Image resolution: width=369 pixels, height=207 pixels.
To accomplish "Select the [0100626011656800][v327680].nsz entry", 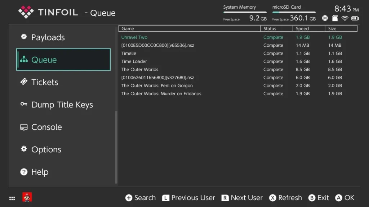I will (238, 78).
